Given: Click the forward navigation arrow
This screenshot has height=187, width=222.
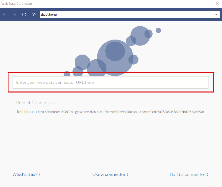Looking at the screenshot, I should [x=14, y=14].
